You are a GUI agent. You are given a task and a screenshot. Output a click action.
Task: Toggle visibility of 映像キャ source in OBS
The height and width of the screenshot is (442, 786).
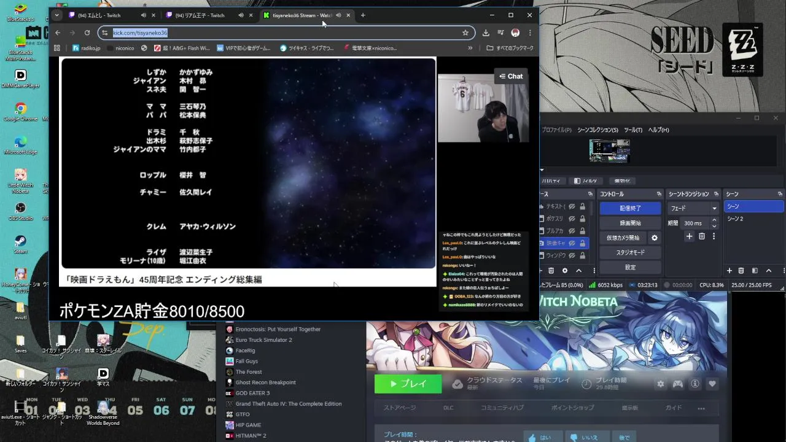[572, 243]
